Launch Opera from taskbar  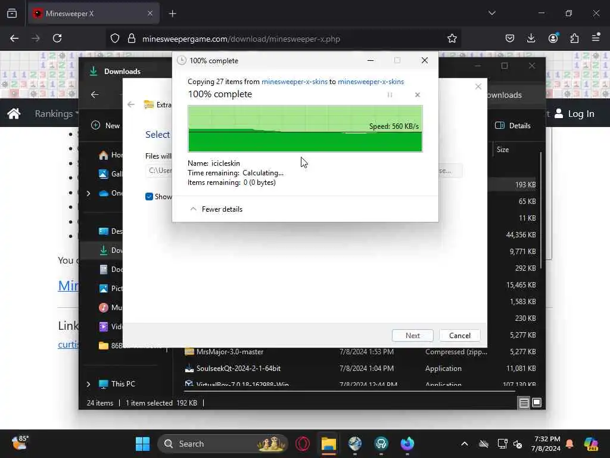pyautogui.click(x=303, y=444)
